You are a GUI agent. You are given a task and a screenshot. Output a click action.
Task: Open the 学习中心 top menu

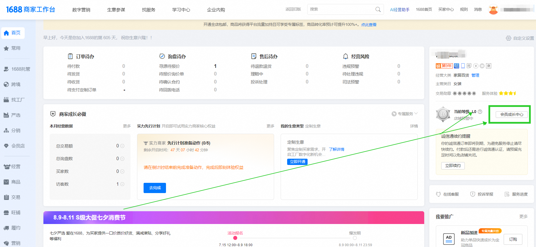181,10
